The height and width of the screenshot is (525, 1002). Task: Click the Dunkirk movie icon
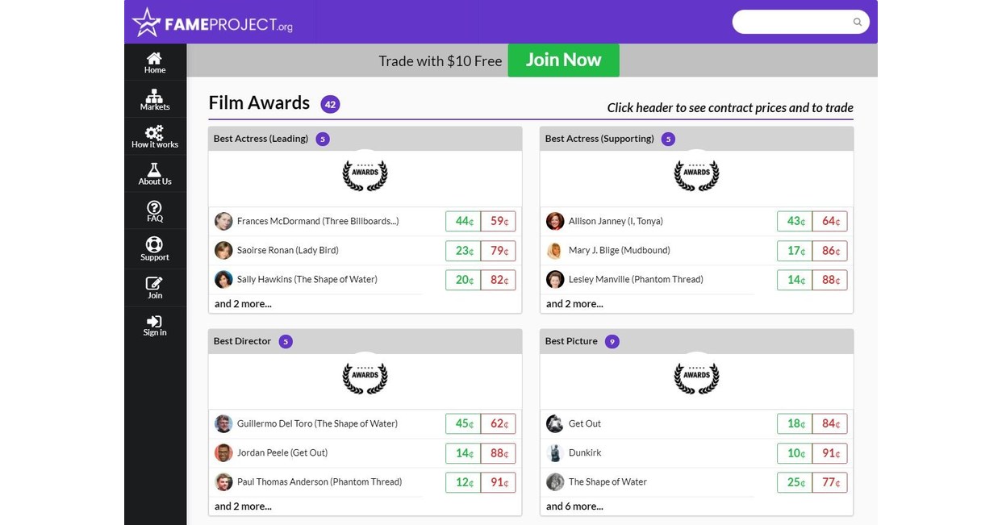point(555,452)
